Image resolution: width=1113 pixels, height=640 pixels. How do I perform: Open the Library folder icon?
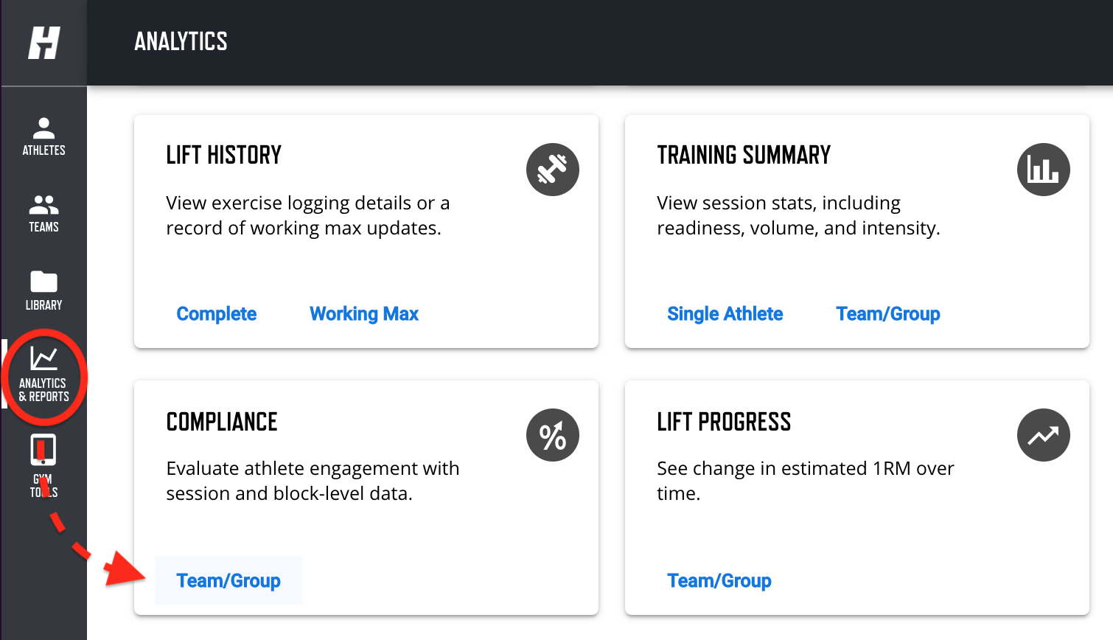(43, 282)
